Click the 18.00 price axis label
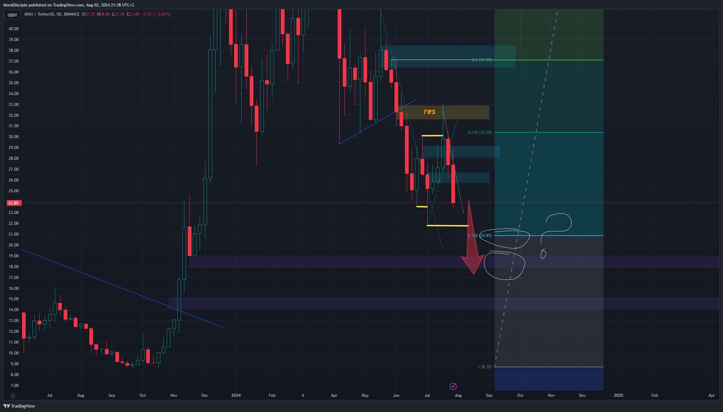Screen dimensions: 723x412 (x=14, y=267)
